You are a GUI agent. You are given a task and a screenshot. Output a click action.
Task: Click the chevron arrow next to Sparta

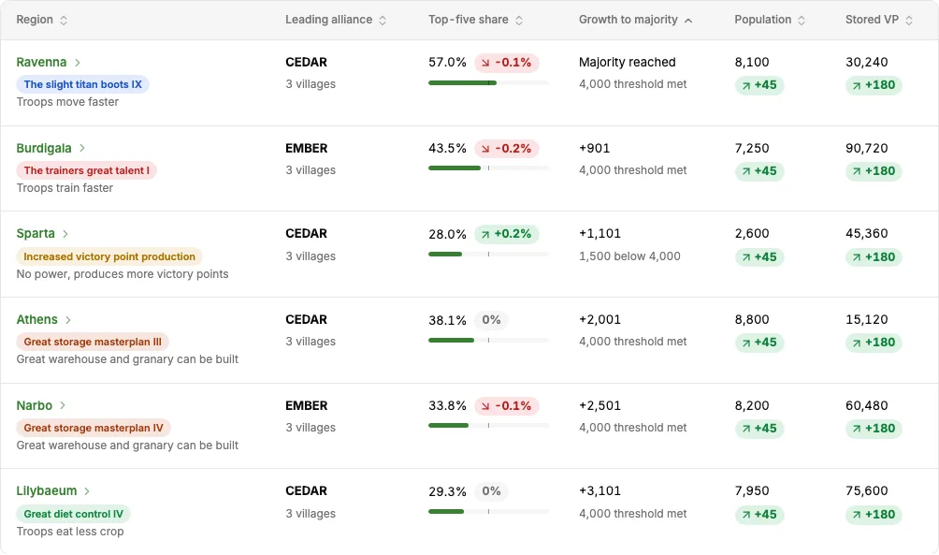[65, 234]
